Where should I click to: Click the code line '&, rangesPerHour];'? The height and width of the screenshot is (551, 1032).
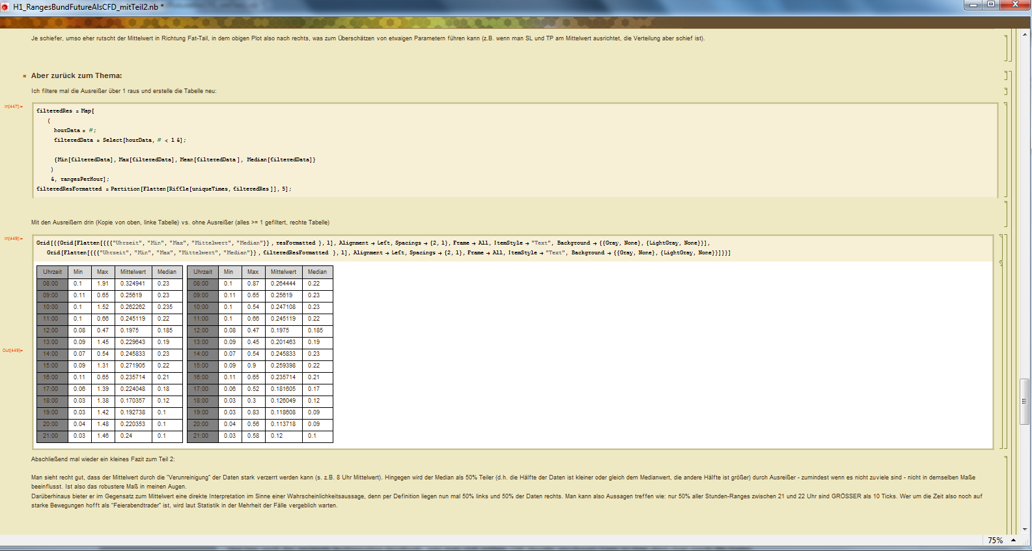(80, 179)
